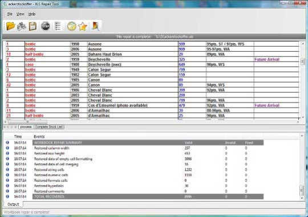Click the Time column header
The height and width of the screenshot is (217, 308).
click(18, 137)
